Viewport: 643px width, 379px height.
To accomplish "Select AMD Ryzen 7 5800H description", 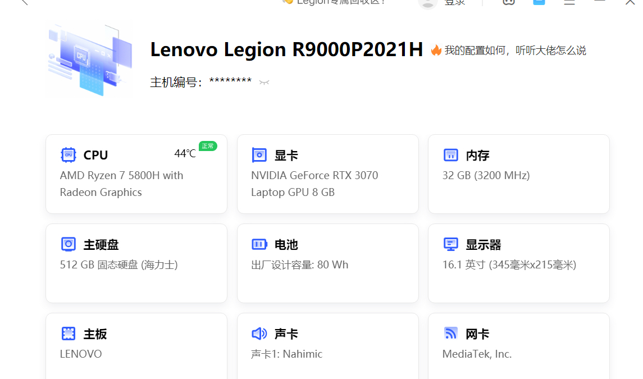I will 122,184.
